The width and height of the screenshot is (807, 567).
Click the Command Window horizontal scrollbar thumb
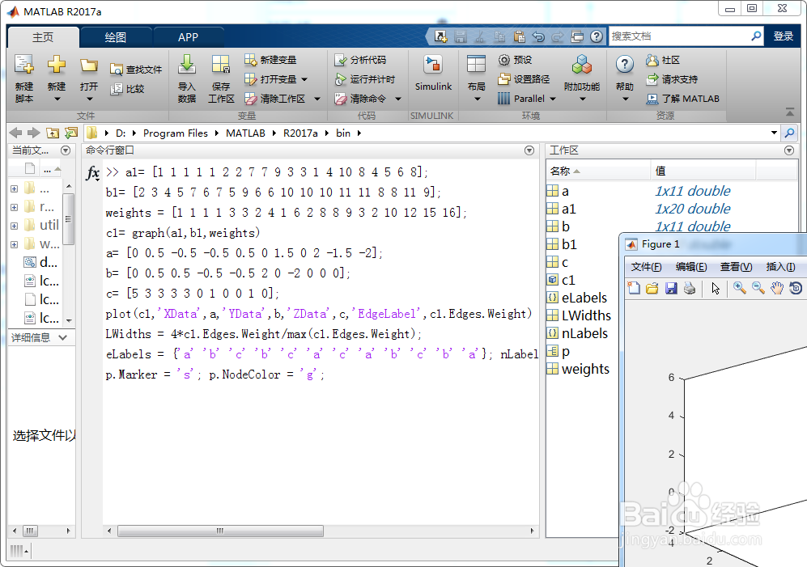(220, 531)
